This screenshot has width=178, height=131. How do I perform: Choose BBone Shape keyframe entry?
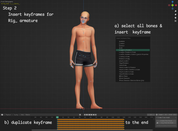tap(133, 76)
